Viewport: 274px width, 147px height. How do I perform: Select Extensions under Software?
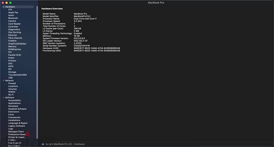14,112
